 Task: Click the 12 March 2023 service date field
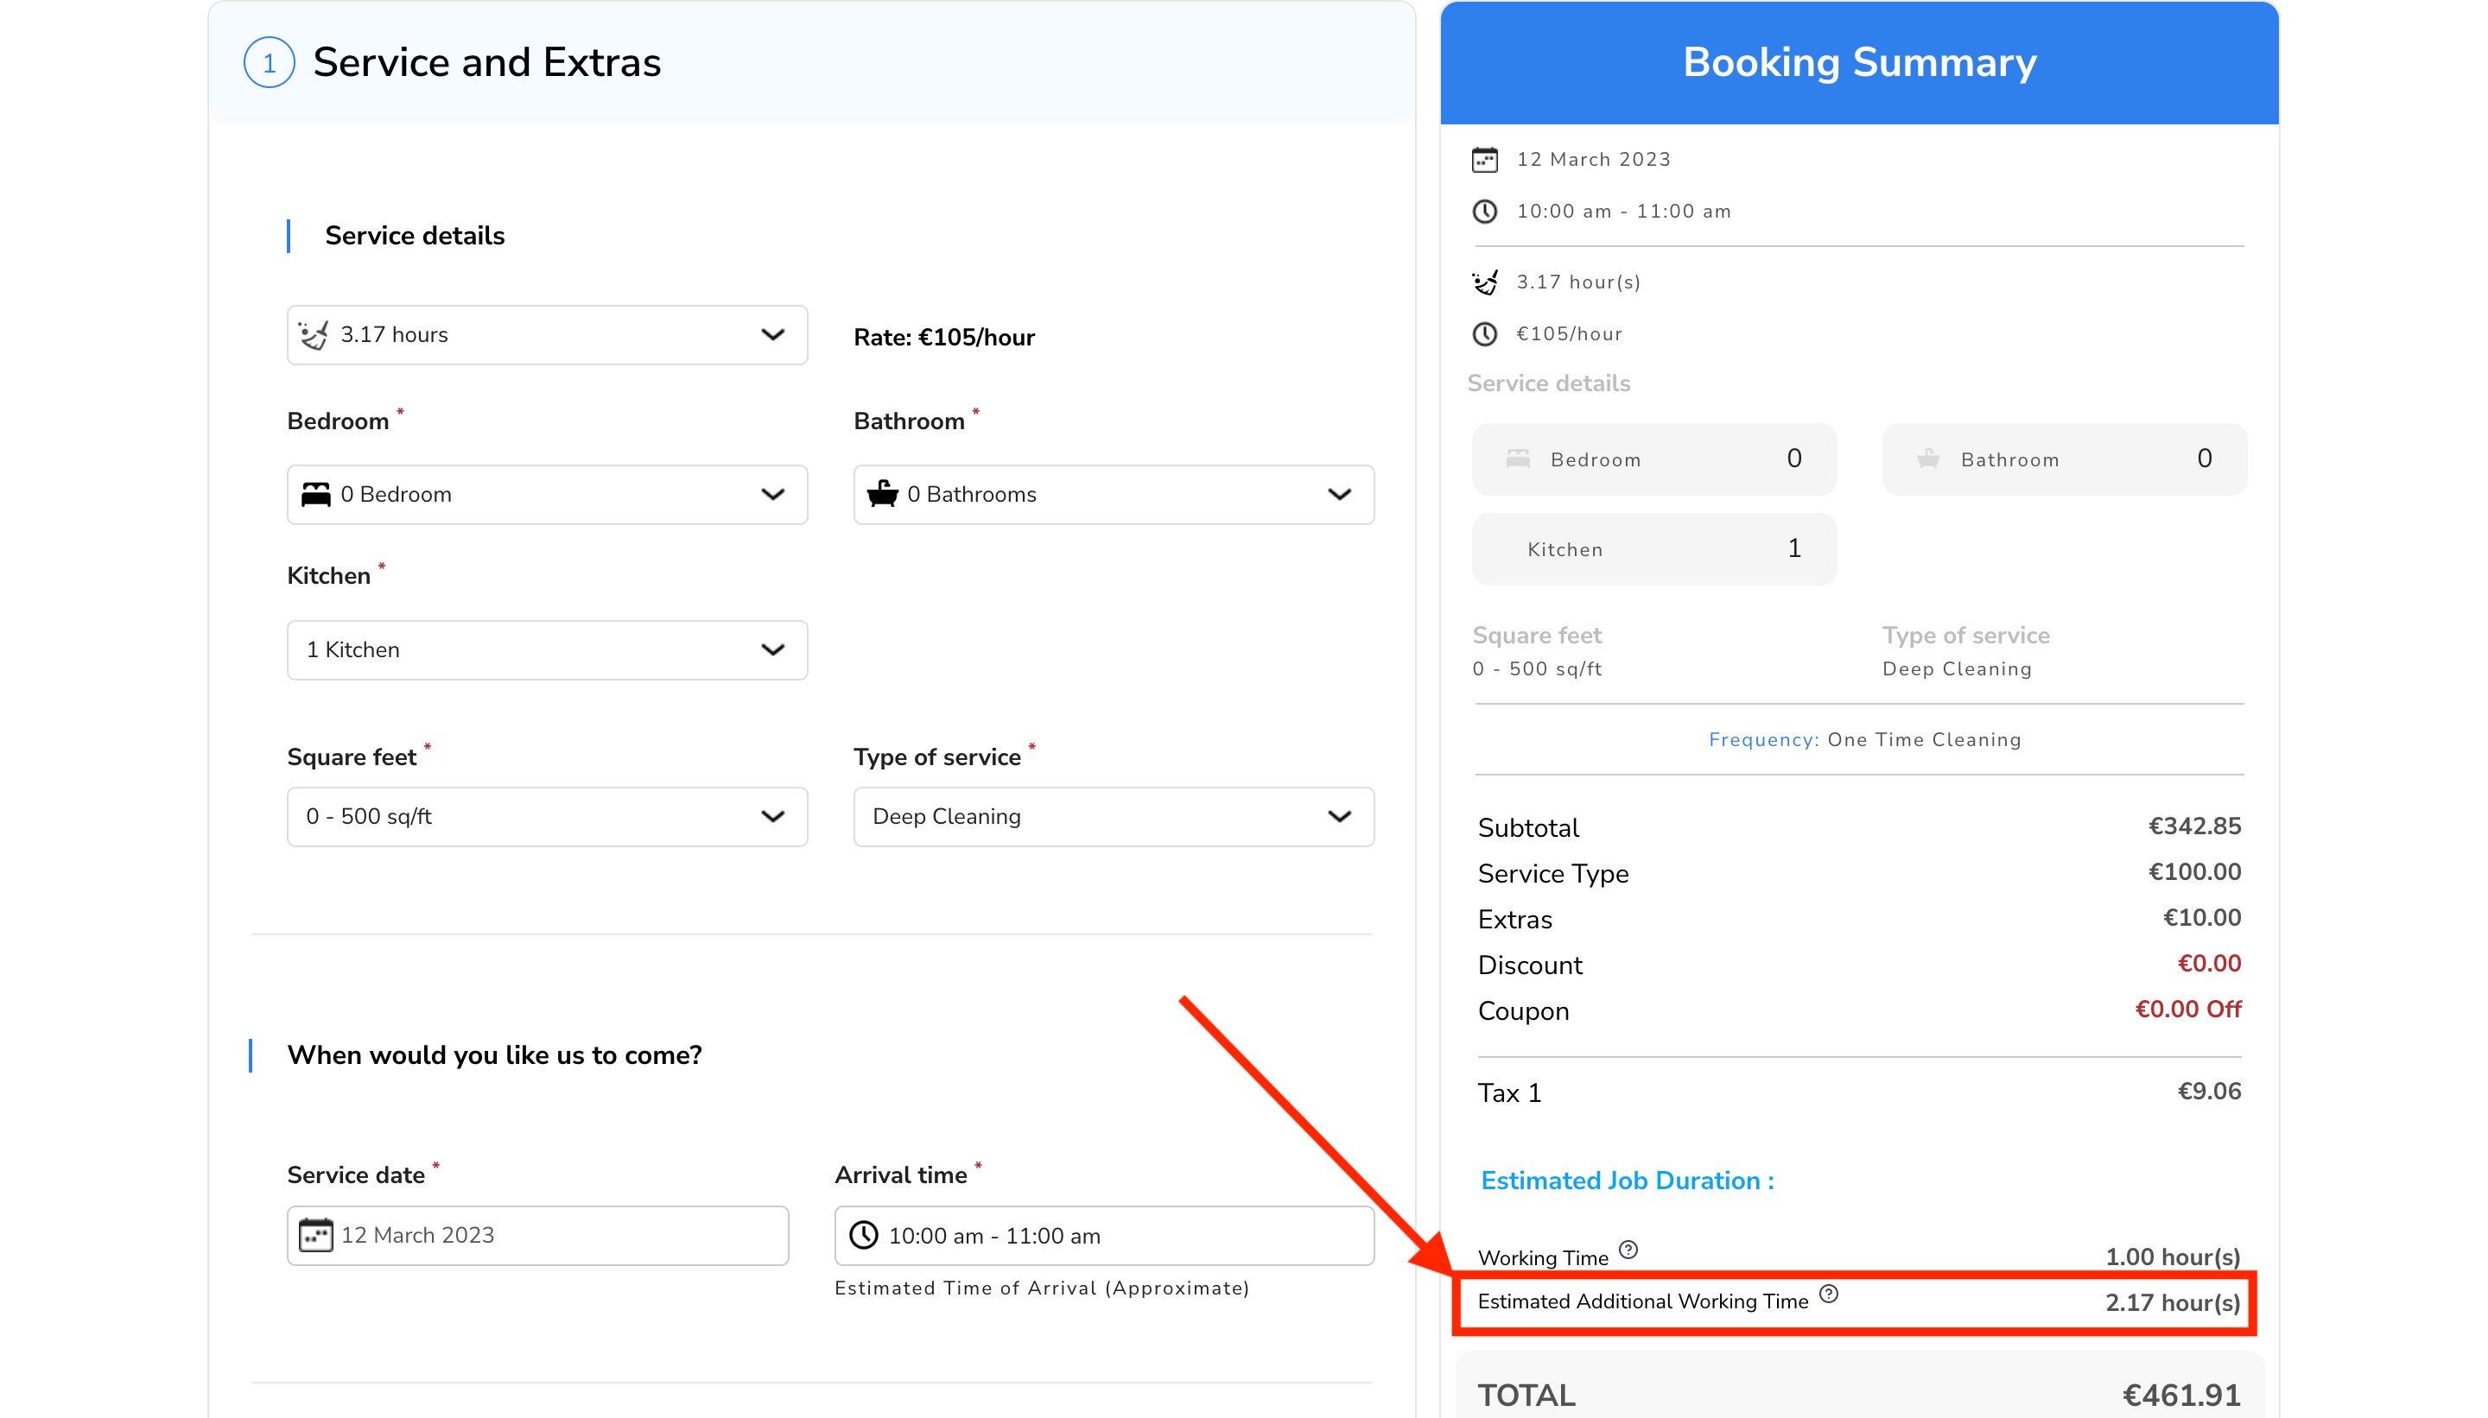[536, 1235]
